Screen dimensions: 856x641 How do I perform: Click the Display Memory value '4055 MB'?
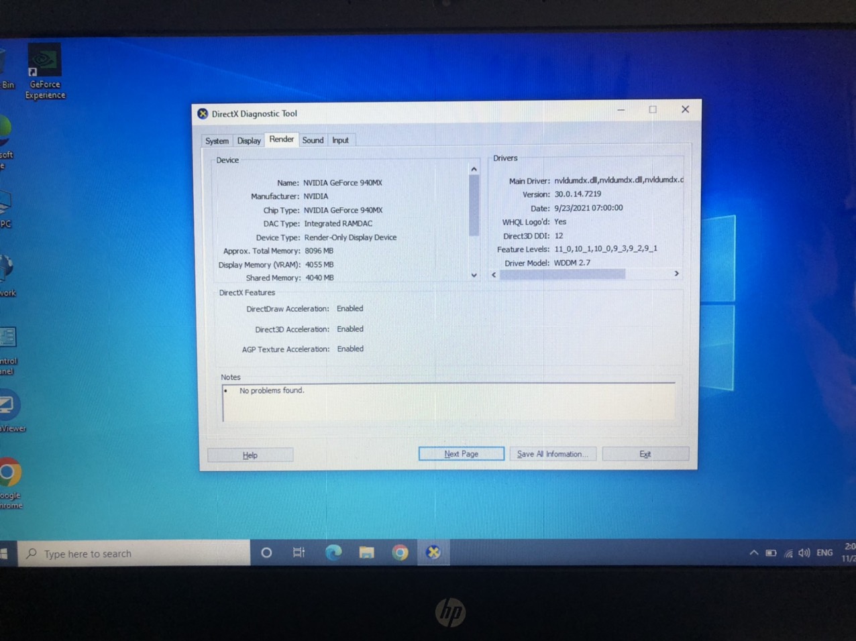click(x=319, y=264)
